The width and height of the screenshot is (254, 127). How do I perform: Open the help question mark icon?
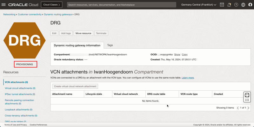[236, 5]
